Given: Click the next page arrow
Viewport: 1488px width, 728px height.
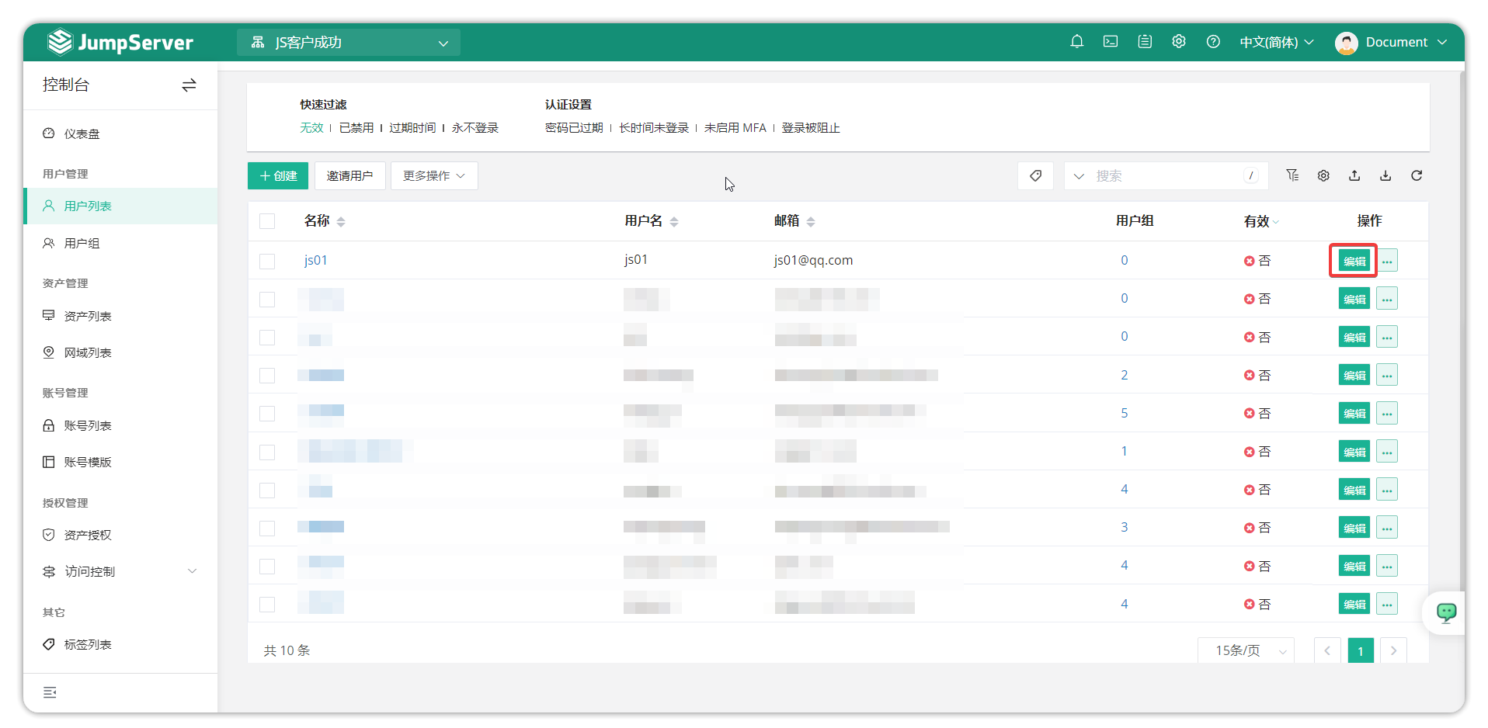Looking at the screenshot, I should pyautogui.click(x=1393, y=650).
